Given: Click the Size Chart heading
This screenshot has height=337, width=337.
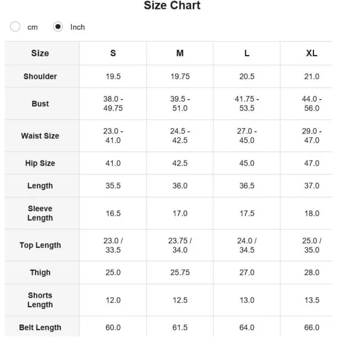Looking at the screenshot, I should 172,6.
